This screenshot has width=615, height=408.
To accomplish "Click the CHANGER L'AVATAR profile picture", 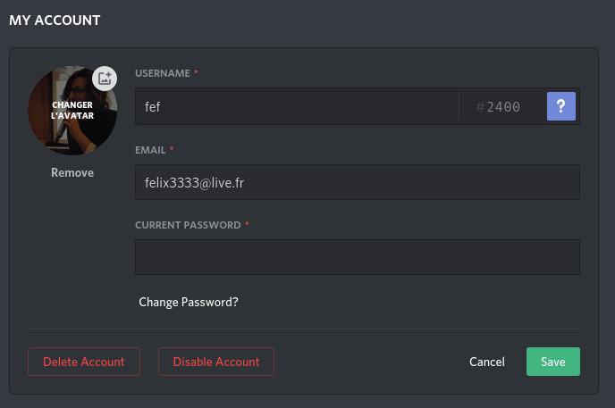I will pos(72,111).
